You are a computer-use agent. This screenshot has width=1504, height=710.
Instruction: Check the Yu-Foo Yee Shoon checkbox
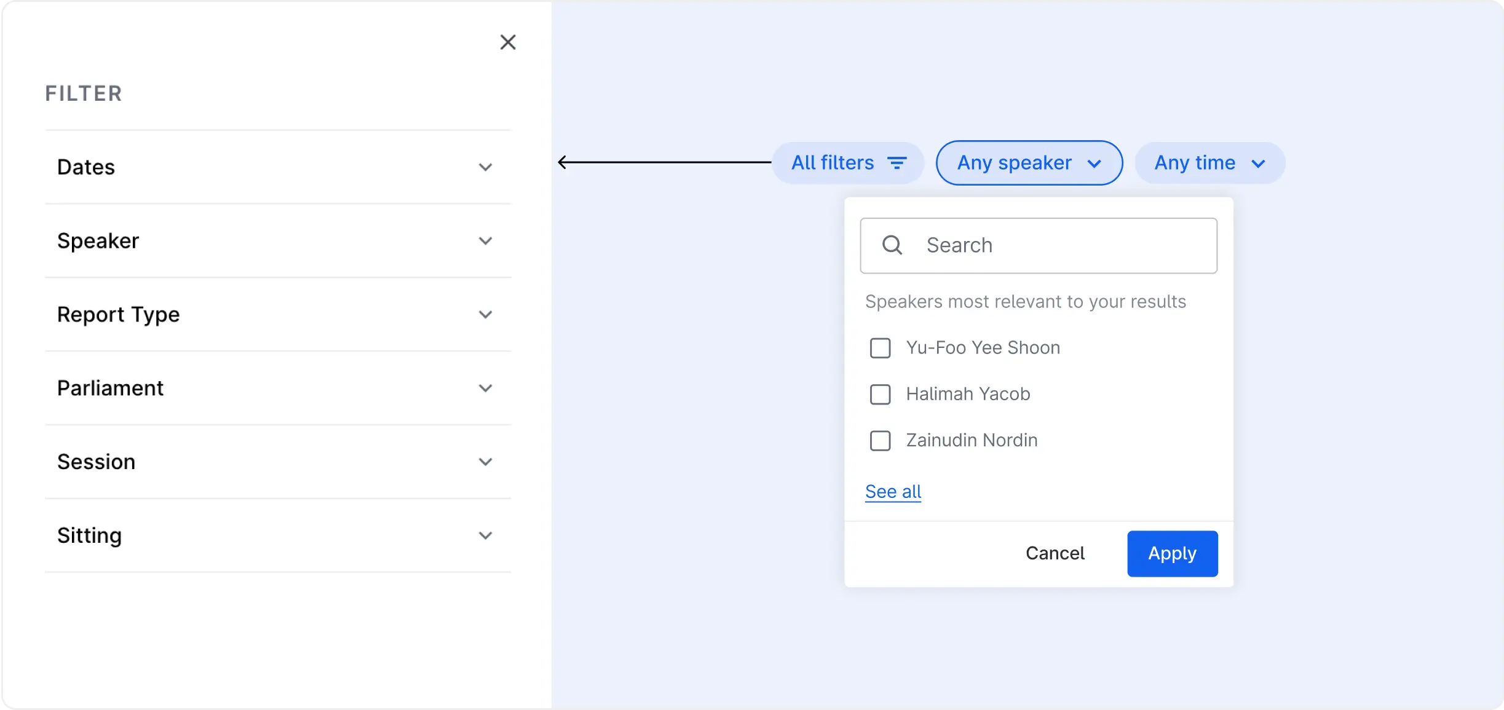(880, 348)
